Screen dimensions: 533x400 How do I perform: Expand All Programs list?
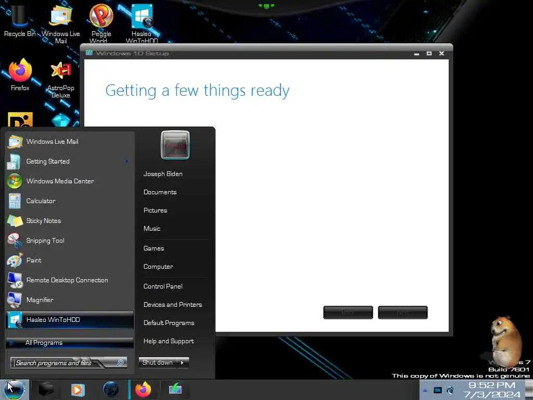[70, 343]
